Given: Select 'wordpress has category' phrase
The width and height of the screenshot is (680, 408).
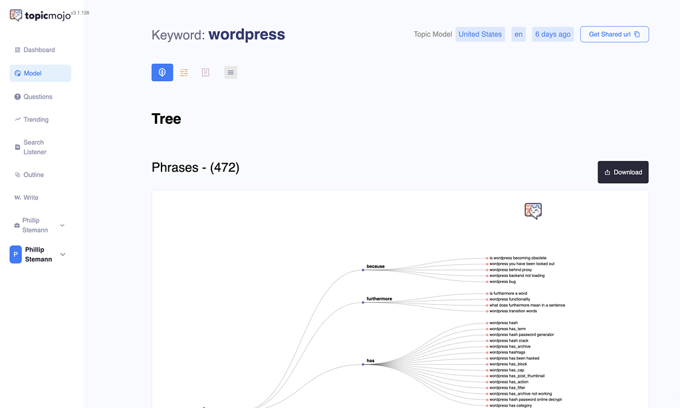Looking at the screenshot, I should 510,405.
